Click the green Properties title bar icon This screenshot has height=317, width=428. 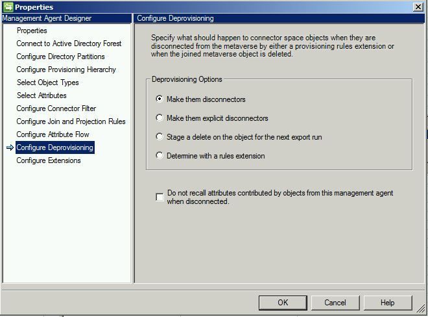[8, 7]
